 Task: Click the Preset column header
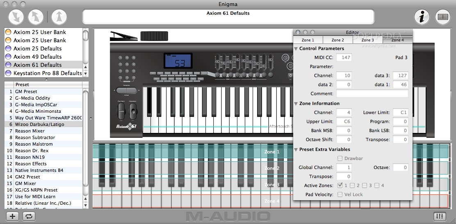click(48, 85)
